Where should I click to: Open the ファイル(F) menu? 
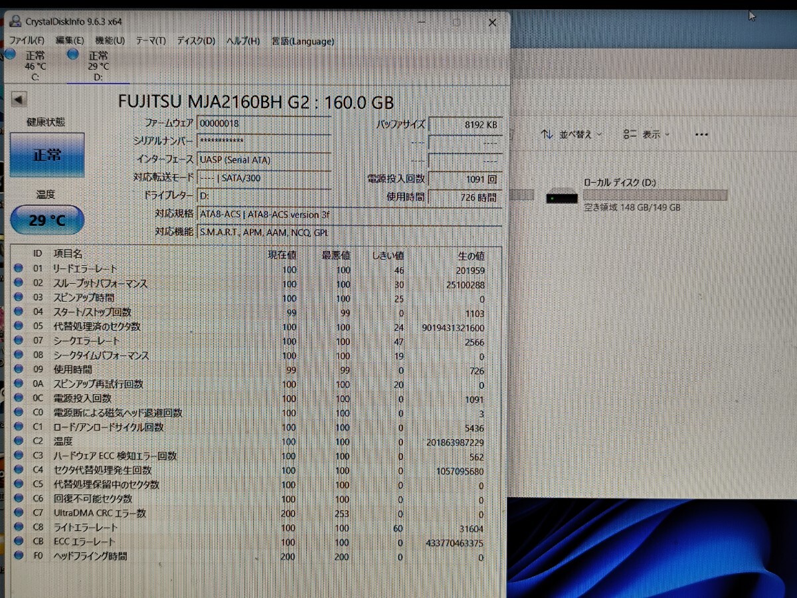click(27, 41)
